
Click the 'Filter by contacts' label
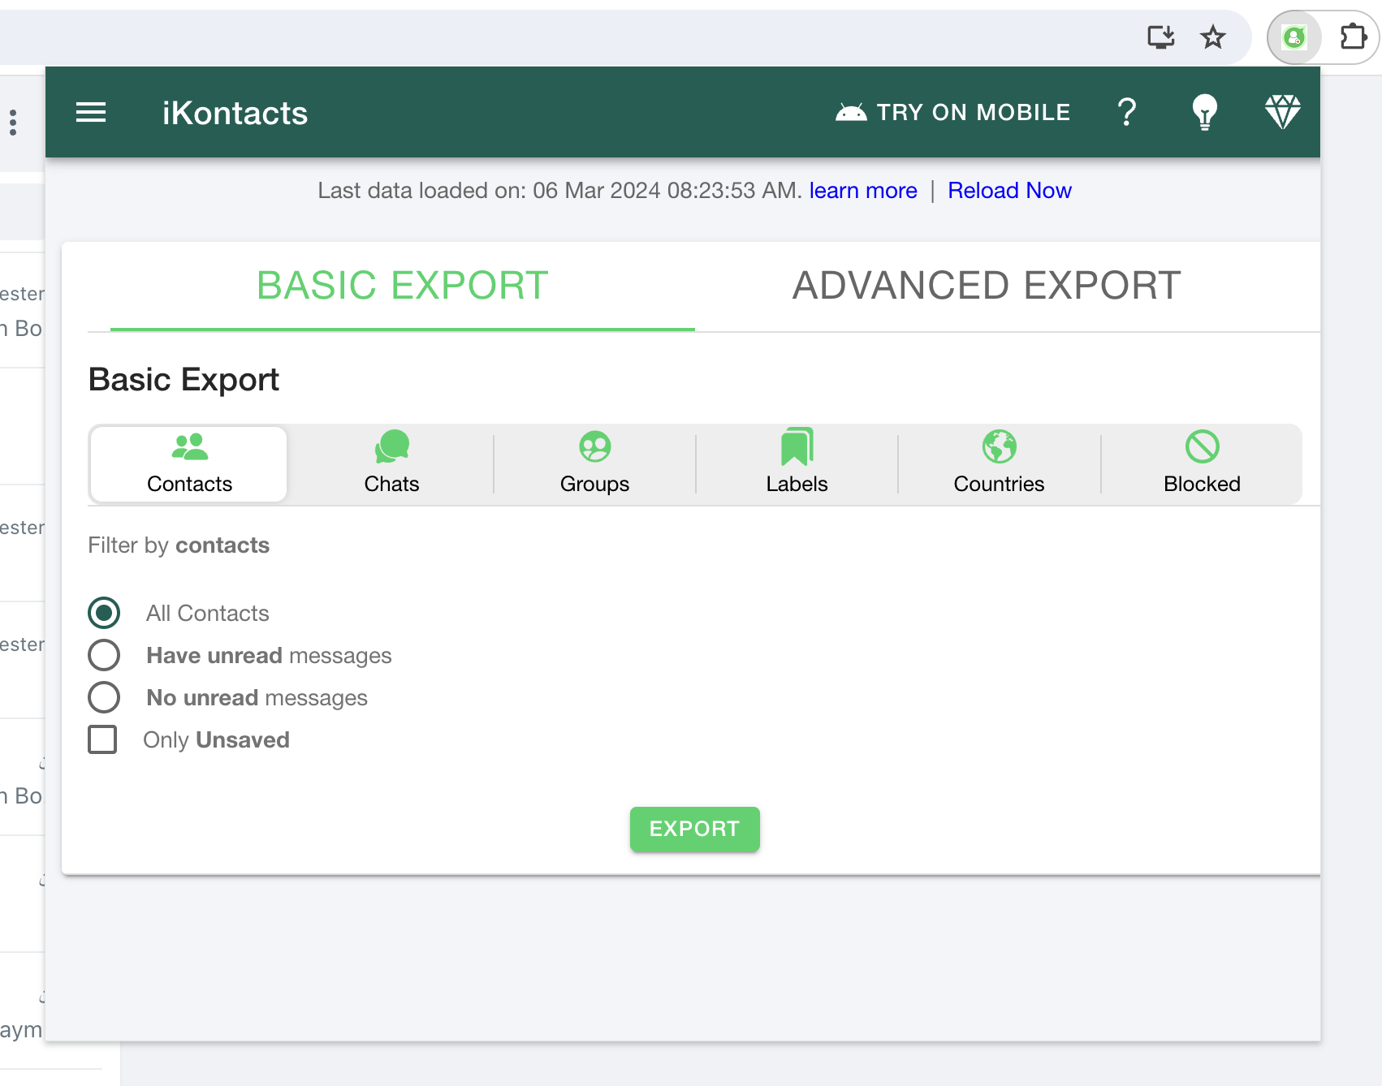pyautogui.click(x=179, y=545)
